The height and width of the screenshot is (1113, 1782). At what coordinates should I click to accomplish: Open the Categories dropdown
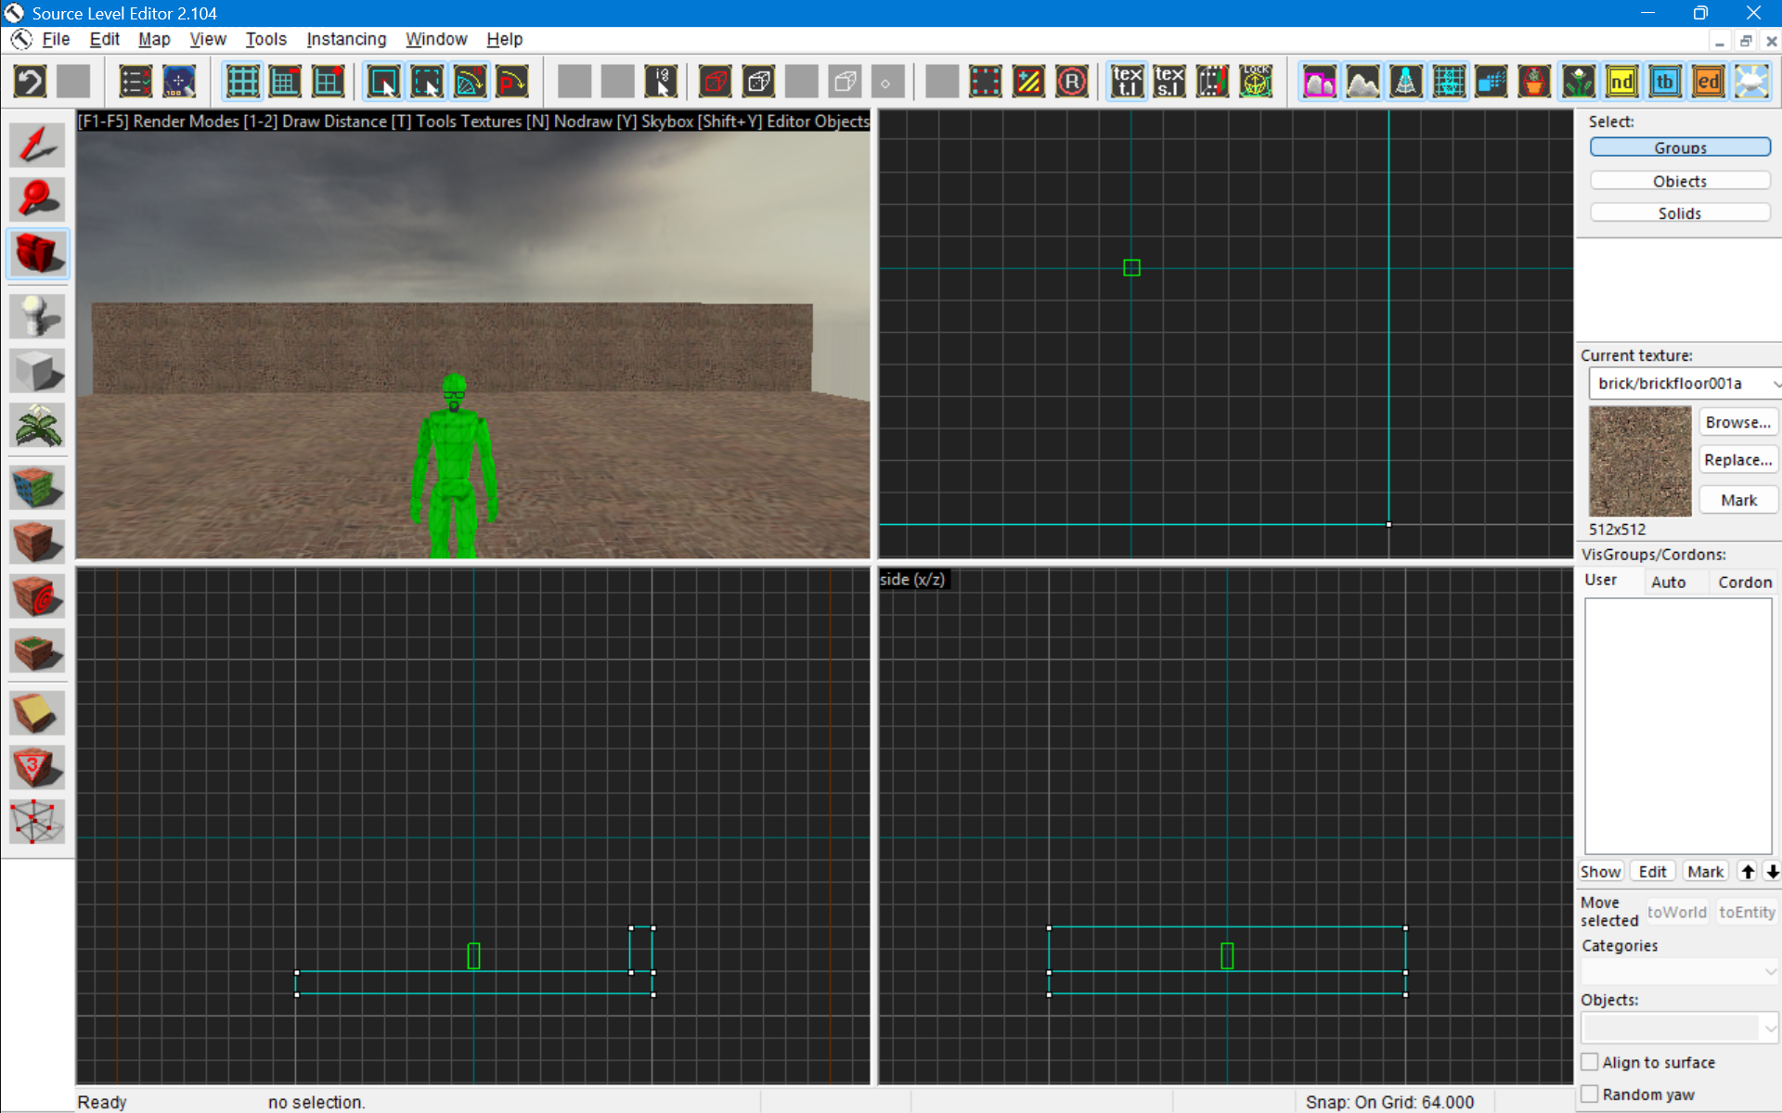(x=1769, y=971)
